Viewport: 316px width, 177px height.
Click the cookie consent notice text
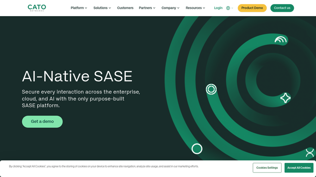104,166
